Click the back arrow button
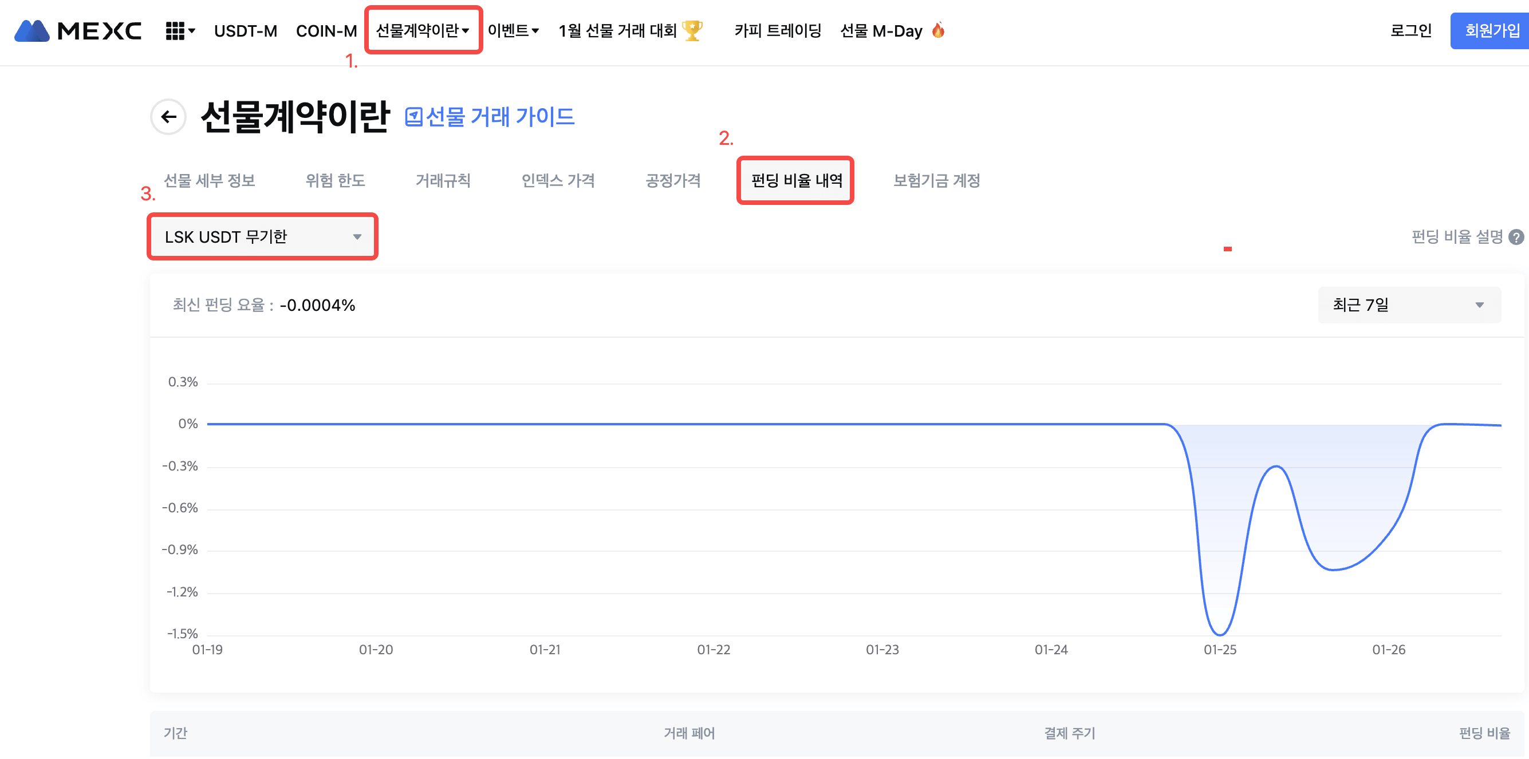 pyautogui.click(x=168, y=117)
